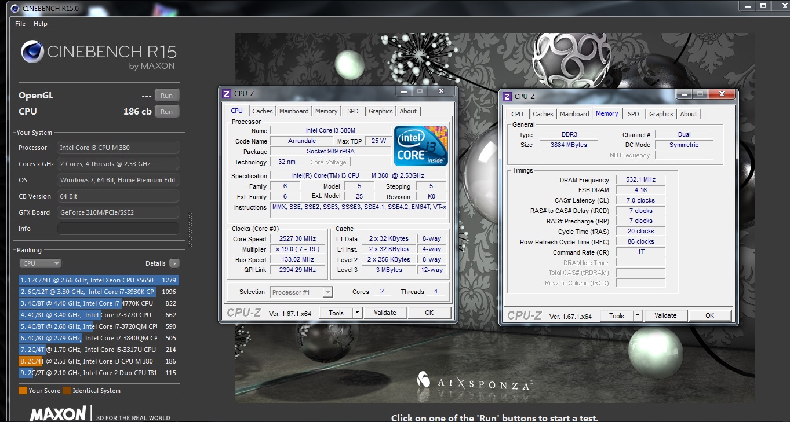Select the Core i7-3720QM ranking row

[x=99, y=326]
